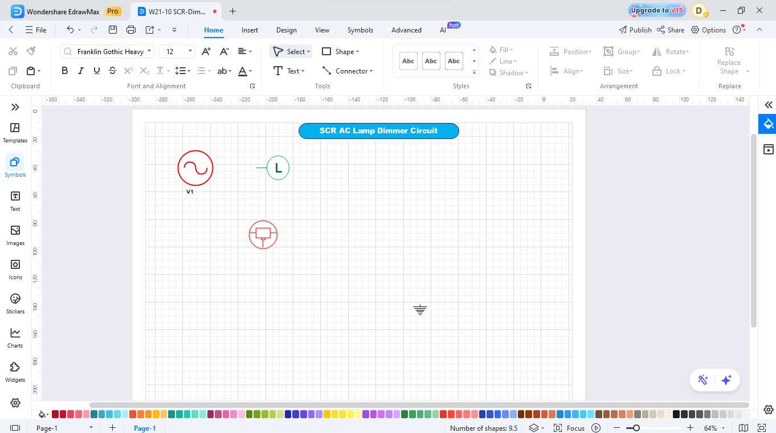Click the Print icon
Image resolution: width=776 pixels, height=433 pixels.
point(131,30)
